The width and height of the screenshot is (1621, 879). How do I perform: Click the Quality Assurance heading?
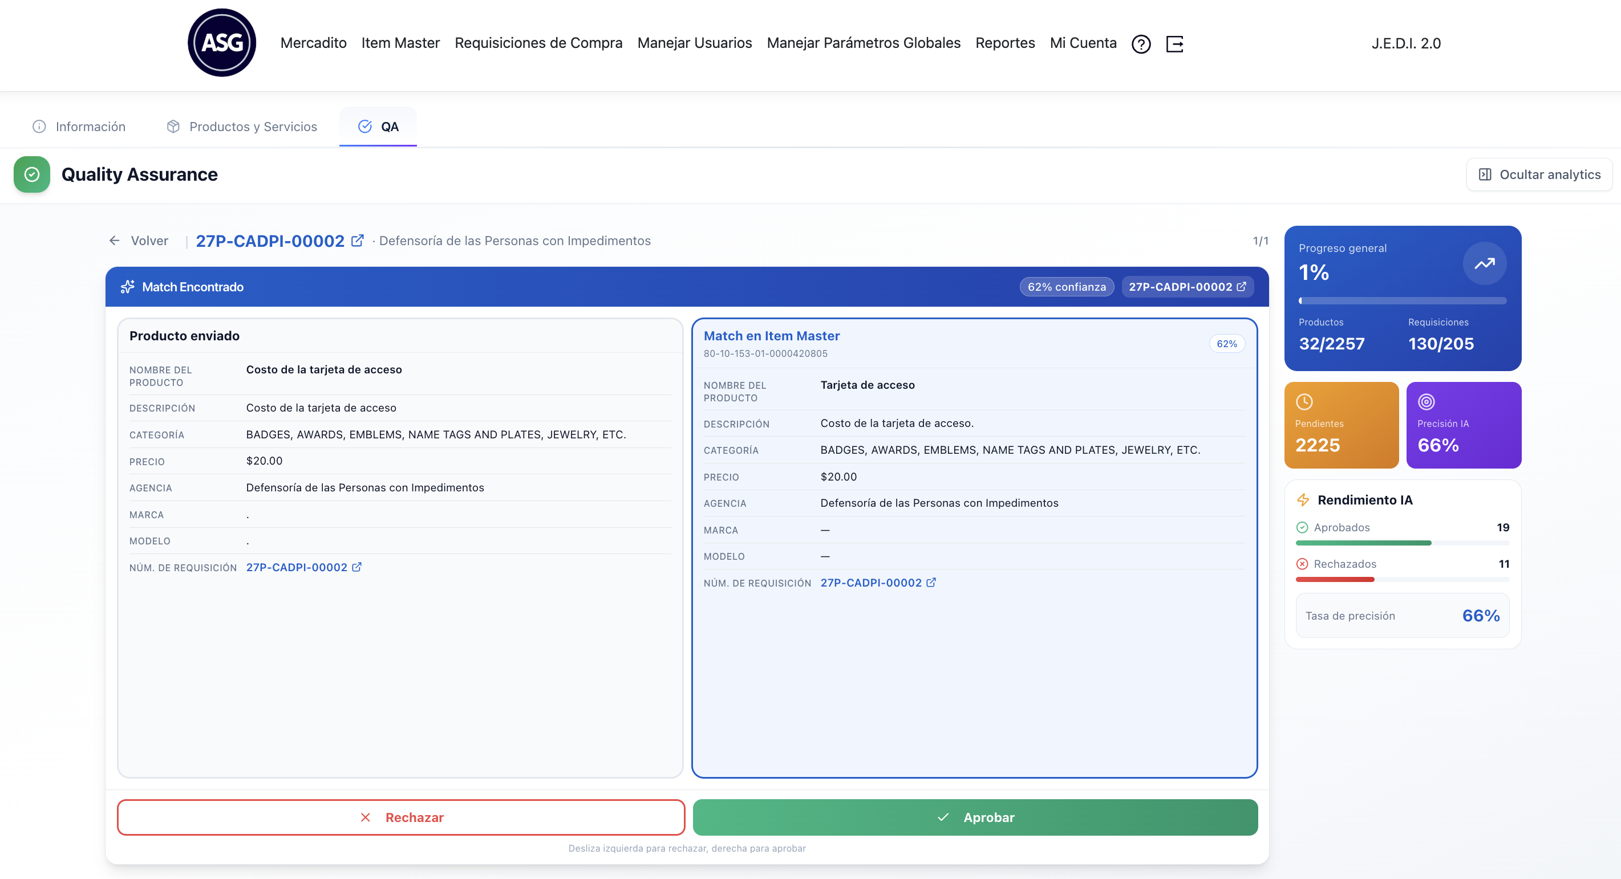[140, 174]
